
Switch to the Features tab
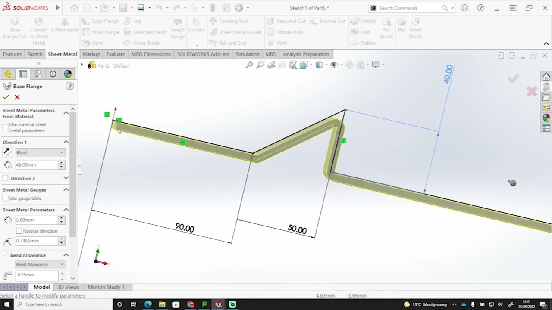pyautogui.click(x=12, y=54)
